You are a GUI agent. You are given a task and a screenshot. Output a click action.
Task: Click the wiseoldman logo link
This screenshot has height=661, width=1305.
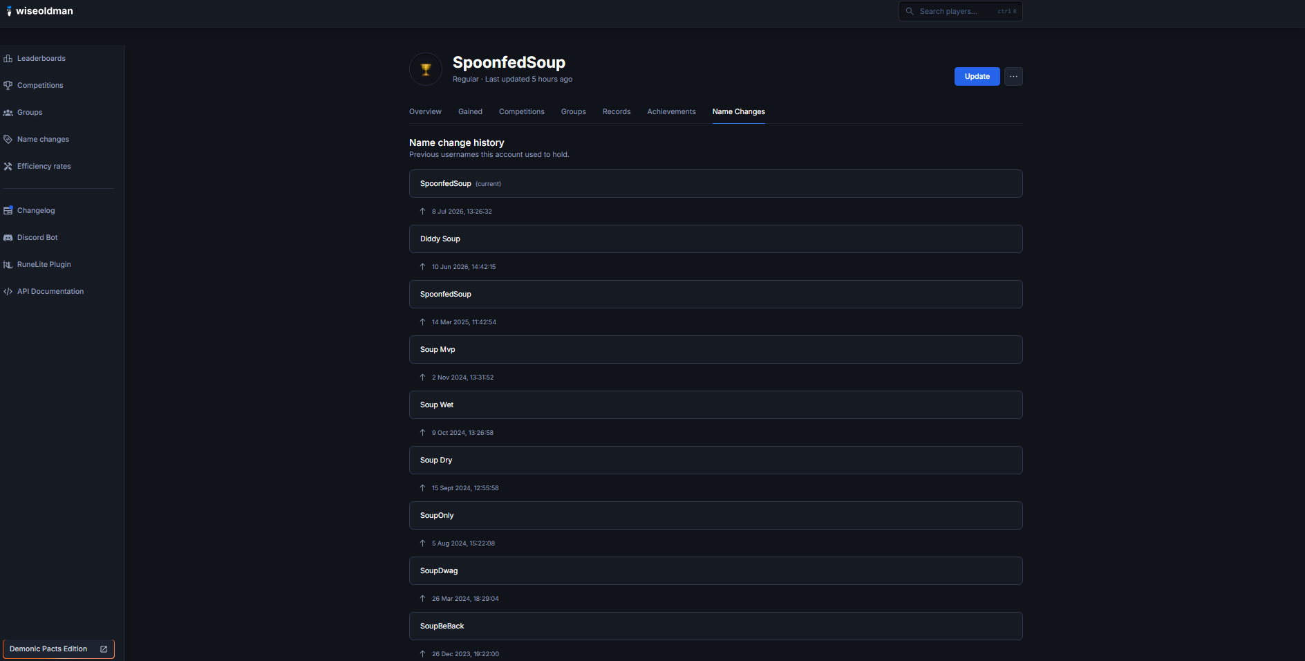coord(40,11)
